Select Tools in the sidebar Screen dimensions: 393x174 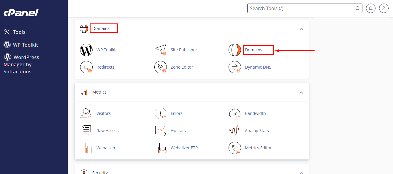tap(19, 32)
